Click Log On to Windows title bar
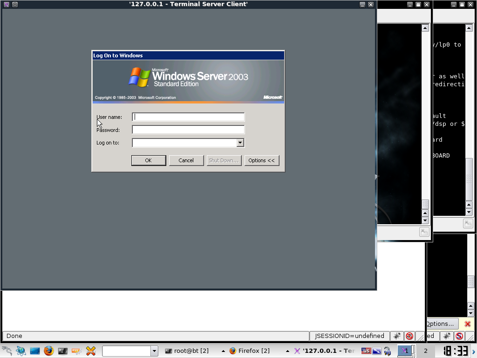Viewport: 477px width, 358px height. click(188, 55)
